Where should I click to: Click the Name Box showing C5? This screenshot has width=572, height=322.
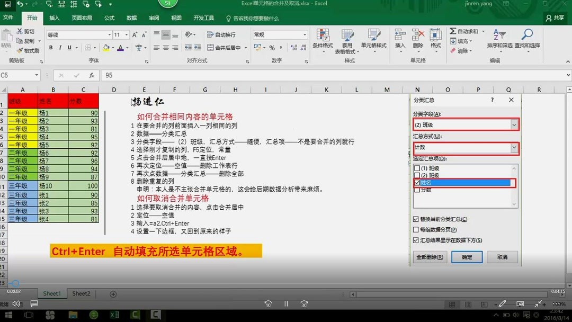pyautogui.click(x=17, y=75)
